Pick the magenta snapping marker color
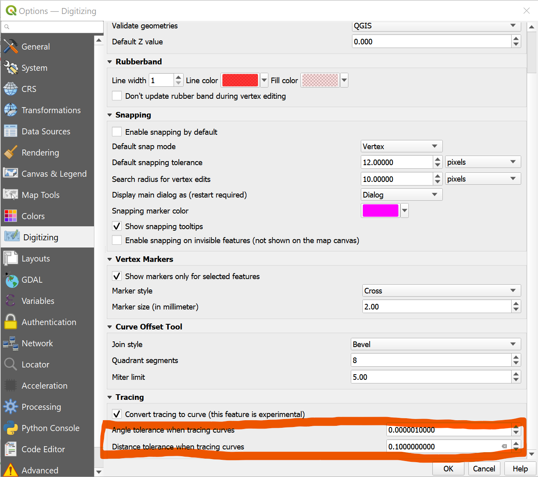Image resolution: width=538 pixels, height=477 pixels. (380, 210)
